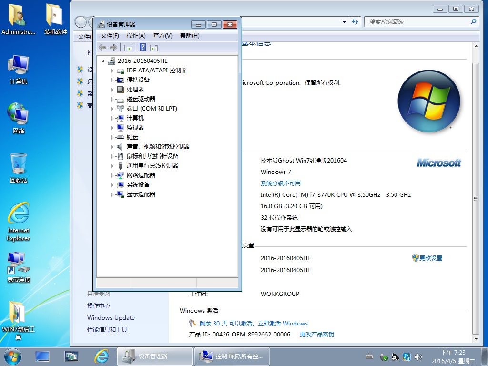Click the Control Panel vertical scrollbar down arrow
Screen dimensions: 488x366
(x=476, y=339)
